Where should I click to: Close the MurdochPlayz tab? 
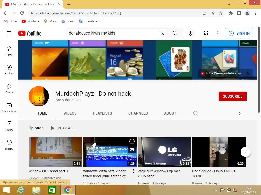pyautogui.click(x=59, y=4)
